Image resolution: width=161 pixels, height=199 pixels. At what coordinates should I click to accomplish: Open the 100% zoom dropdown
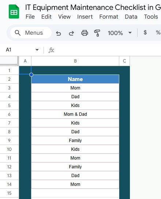[120, 33]
